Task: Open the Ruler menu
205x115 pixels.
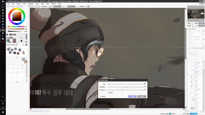Action: (37, 4)
